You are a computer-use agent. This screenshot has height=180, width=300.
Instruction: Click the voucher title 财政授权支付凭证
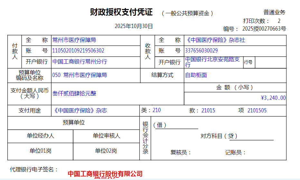(121, 13)
